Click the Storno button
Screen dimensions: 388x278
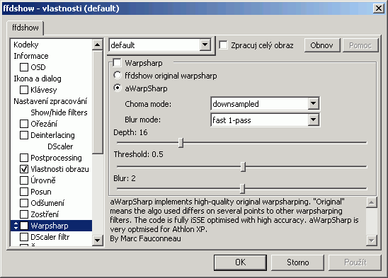point(297,262)
